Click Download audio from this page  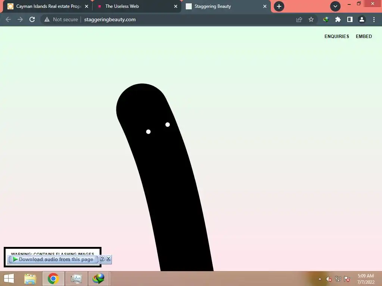pyautogui.click(x=53, y=260)
